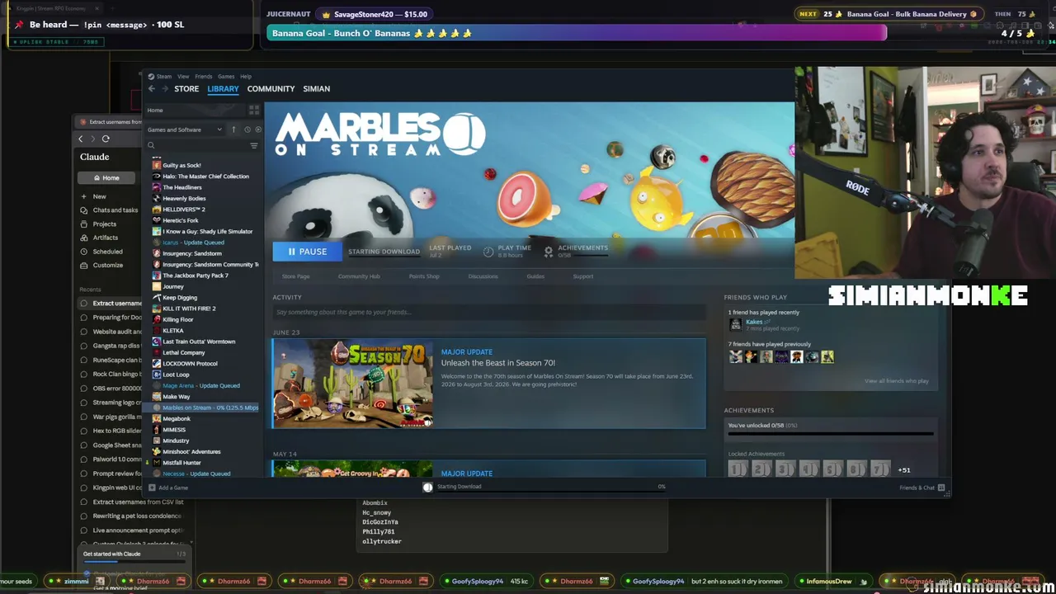Select Minishoot' Adventures
1056x594 pixels.
(191, 451)
